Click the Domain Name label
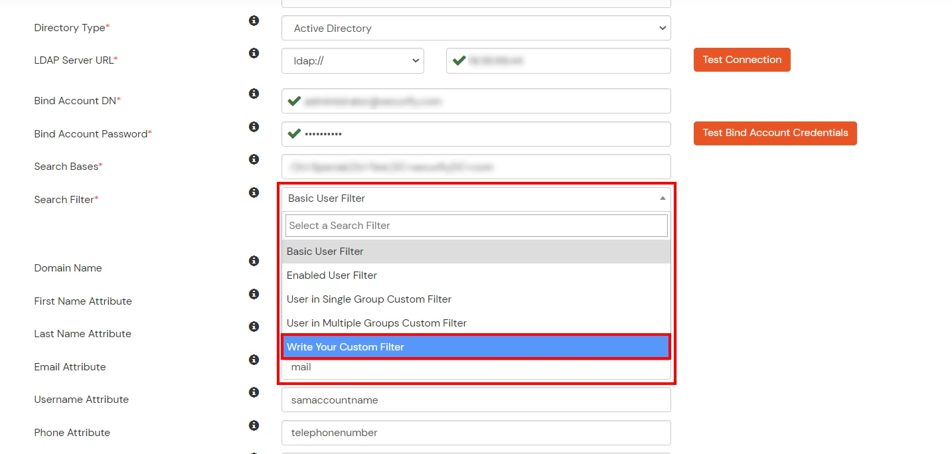Image resolution: width=952 pixels, height=454 pixels. pyautogui.click(x=68, y=268)
